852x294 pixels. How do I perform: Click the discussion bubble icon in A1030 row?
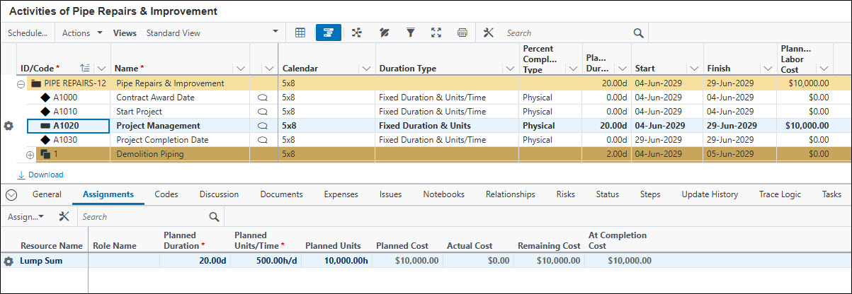coord(264,140)
